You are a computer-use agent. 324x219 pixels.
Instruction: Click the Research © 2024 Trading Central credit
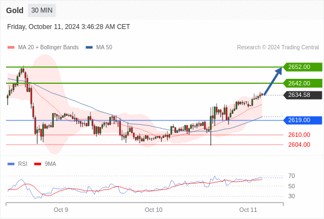[278, 48]
